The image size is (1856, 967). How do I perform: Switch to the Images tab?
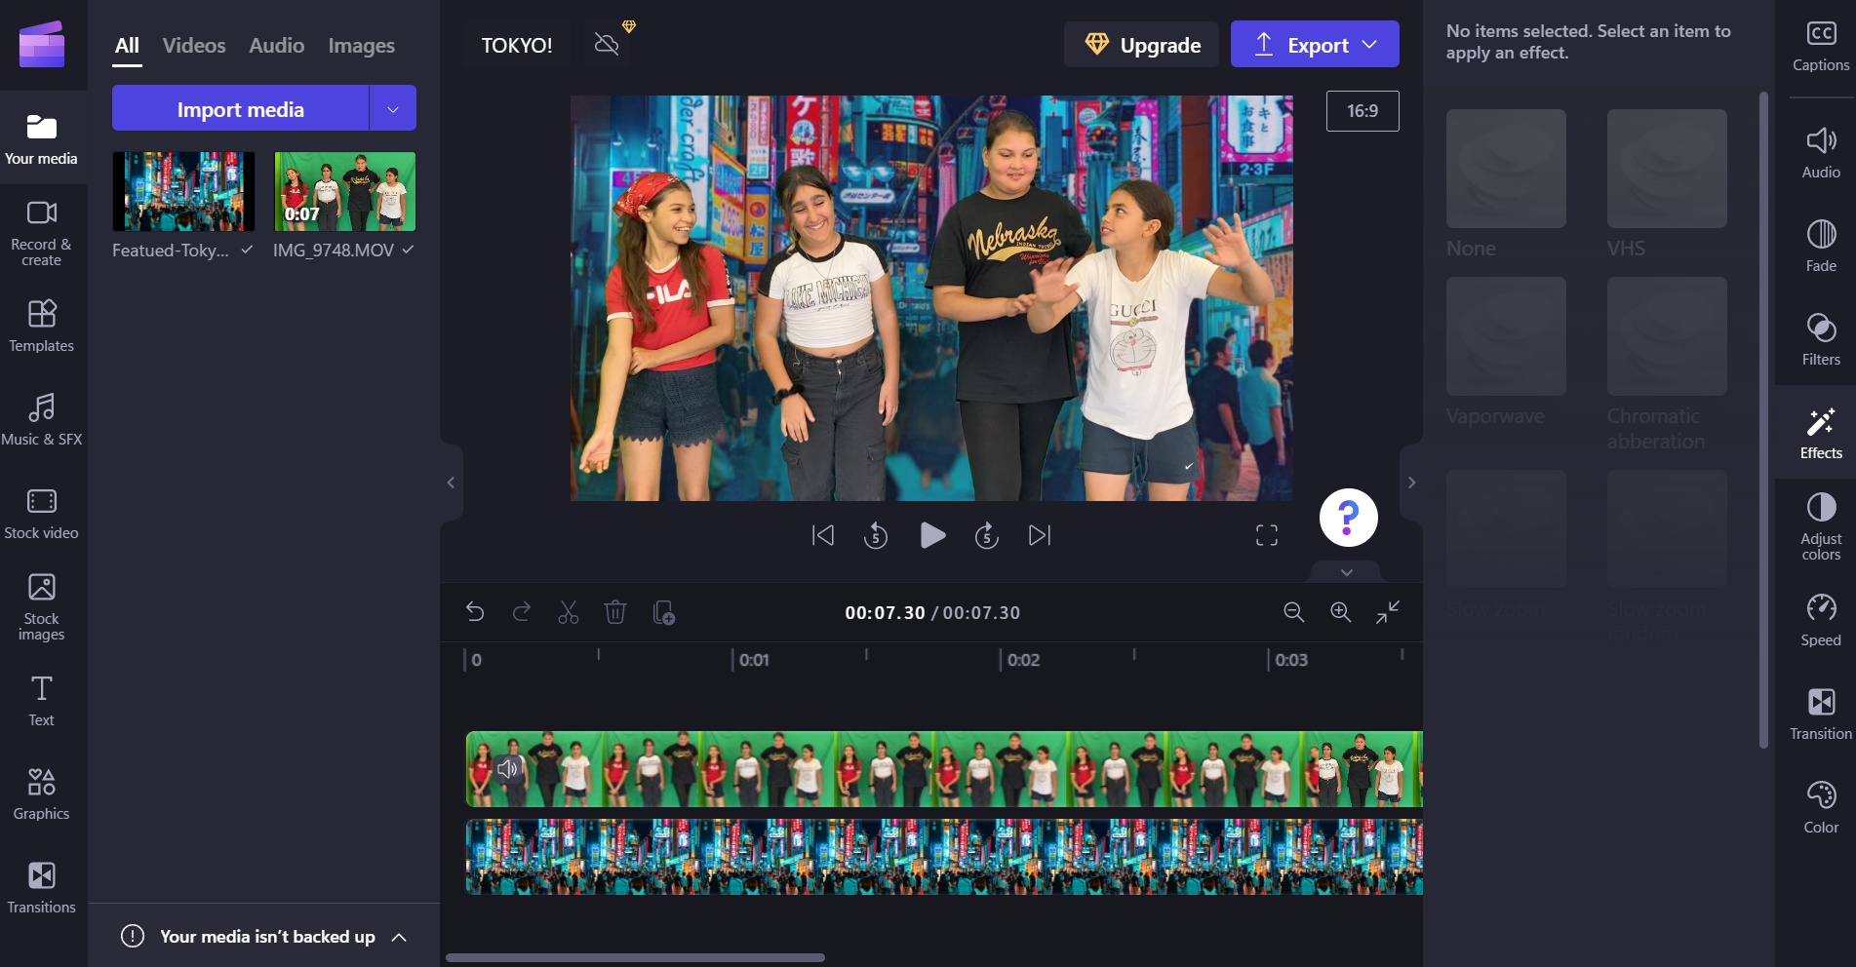[361, 46]
